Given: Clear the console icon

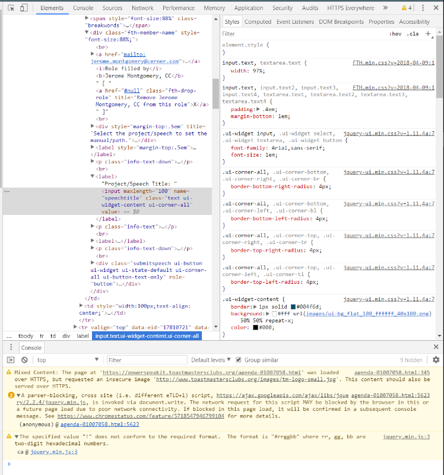Looking at the screenshot, I should (24, 360).
